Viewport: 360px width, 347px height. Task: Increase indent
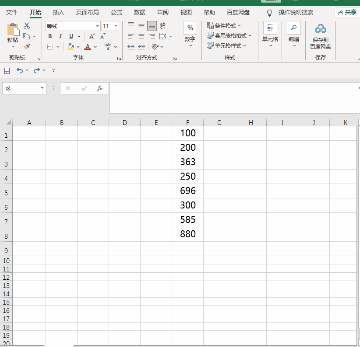click(141, 47)
